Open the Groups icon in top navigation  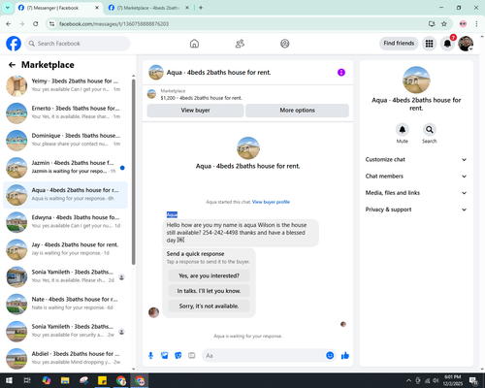pos(285,44)
